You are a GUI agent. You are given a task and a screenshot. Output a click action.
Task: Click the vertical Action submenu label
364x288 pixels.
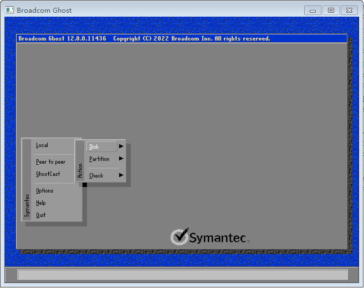tap(80, 170)
